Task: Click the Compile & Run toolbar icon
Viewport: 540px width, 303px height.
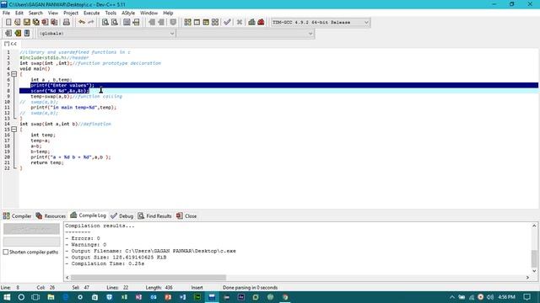Action: coord(206,23)
